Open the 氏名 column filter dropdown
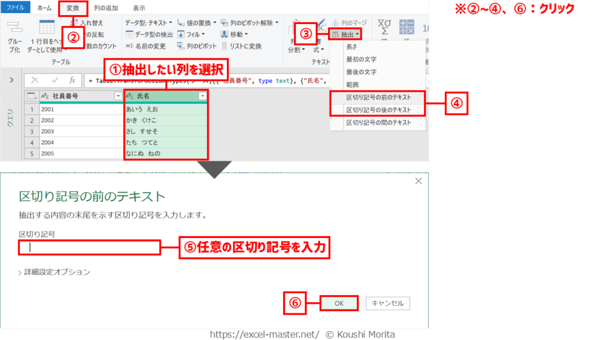This screenshot has width=605, height=340. pos(203,96)
